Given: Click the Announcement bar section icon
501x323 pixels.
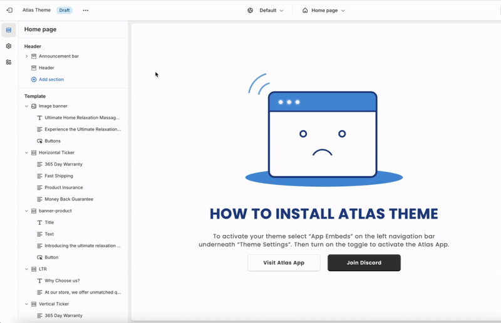Looking at the screenshot, I should [x=34, y=56].
